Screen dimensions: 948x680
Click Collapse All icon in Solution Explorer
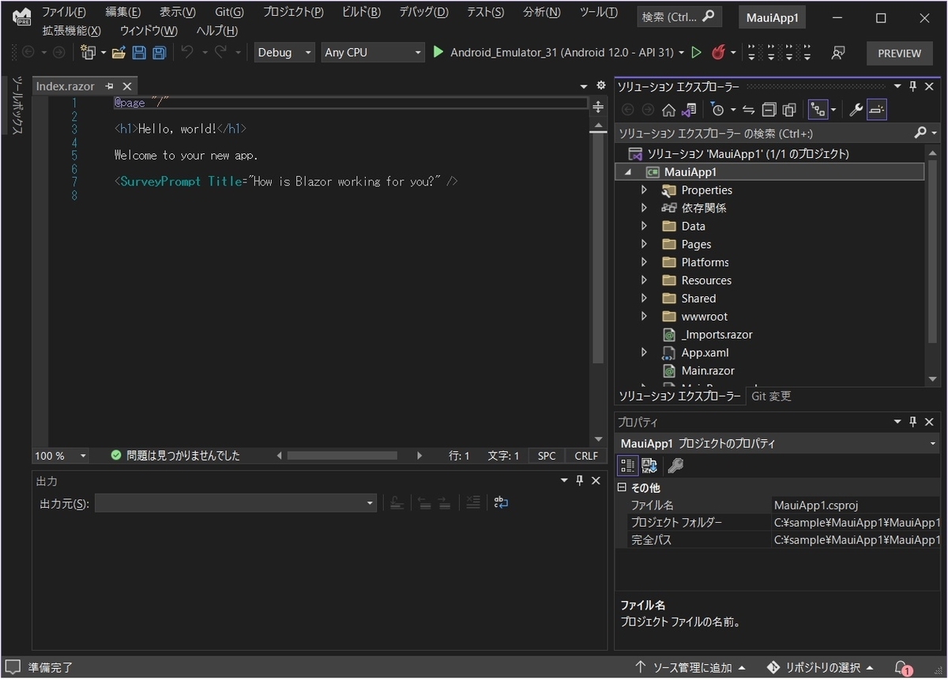pos(769,110)
